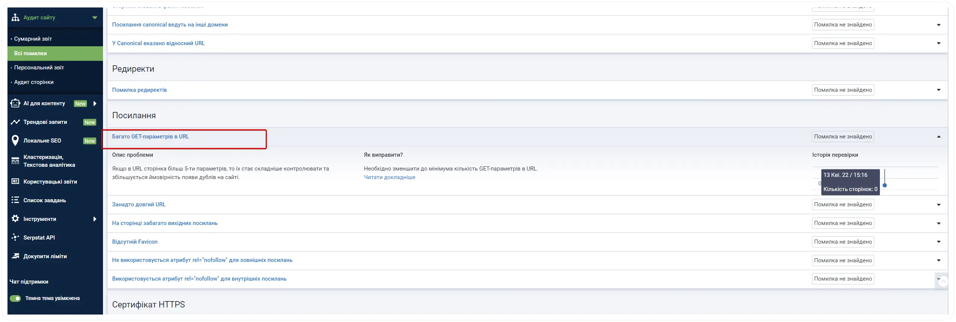Screen dimensions: 956x322
Task: Click the AI content robot icon
Action: (15, 103)
